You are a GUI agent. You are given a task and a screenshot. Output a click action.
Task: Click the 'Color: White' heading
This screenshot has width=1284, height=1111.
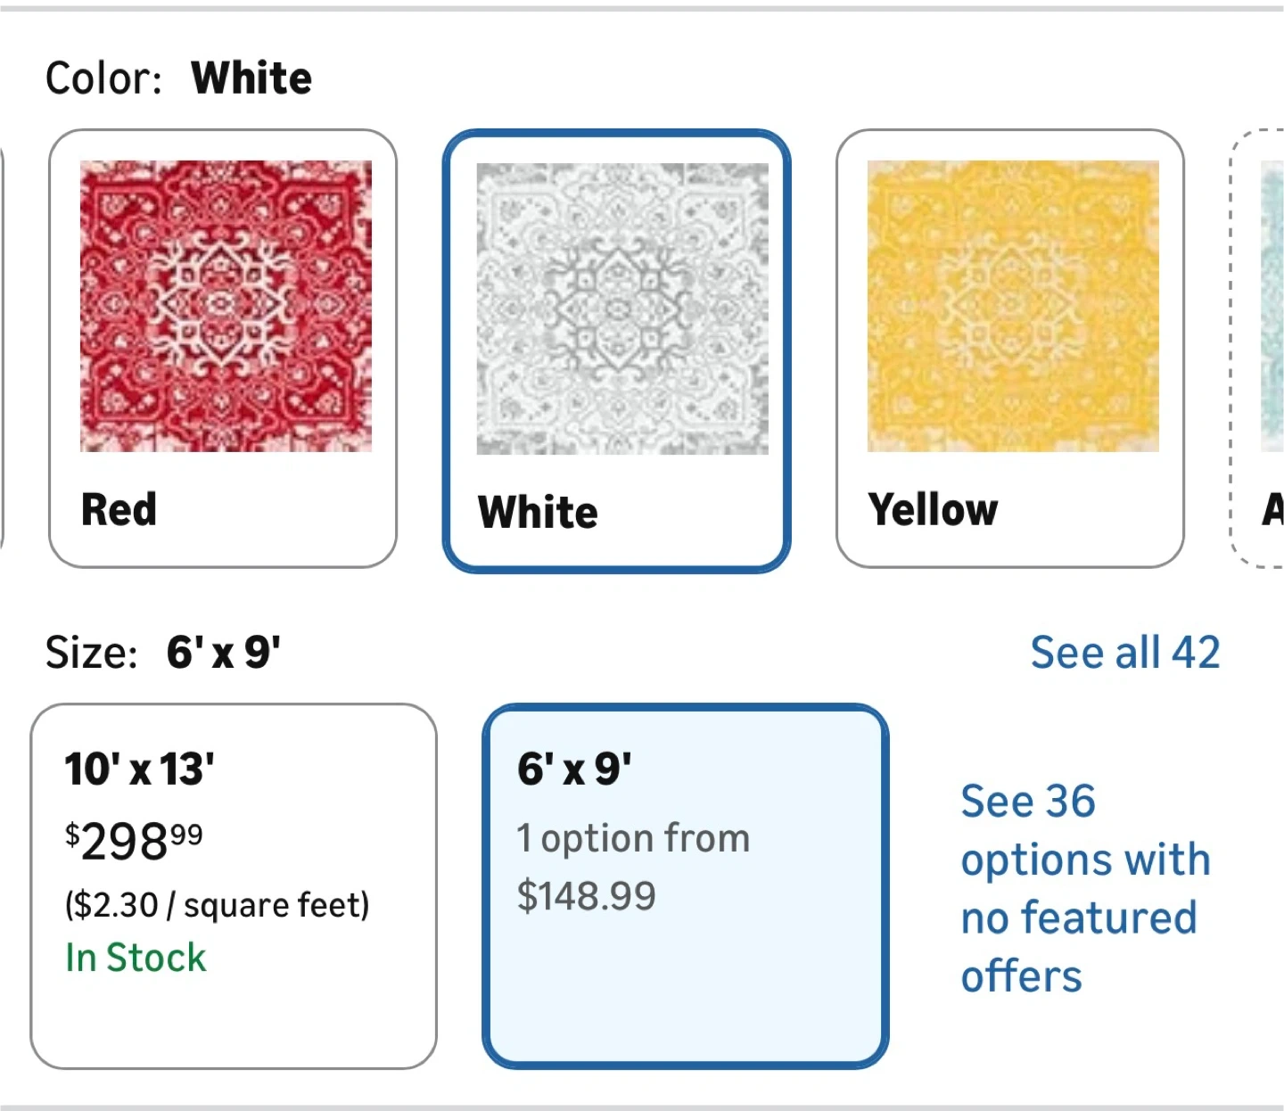click(x=178, y=78)
